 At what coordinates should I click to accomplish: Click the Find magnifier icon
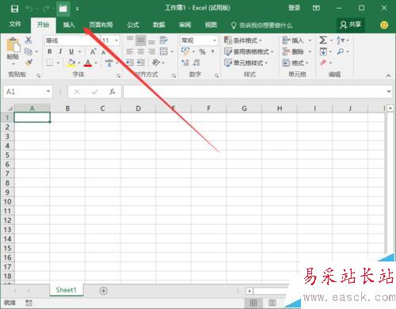[341, 51]
